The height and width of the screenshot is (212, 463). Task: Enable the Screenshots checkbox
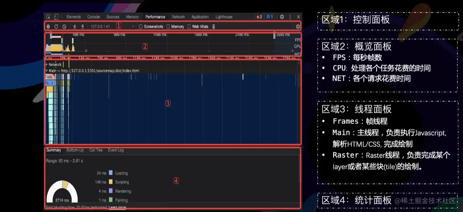point(141,27)
